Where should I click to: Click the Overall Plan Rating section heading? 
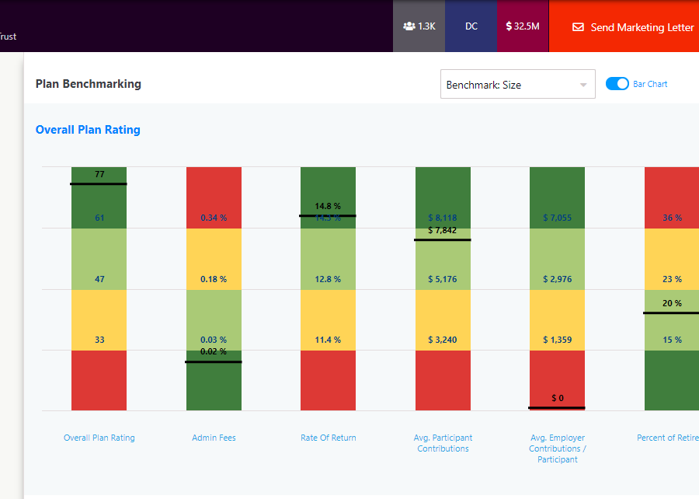point(88,130)
